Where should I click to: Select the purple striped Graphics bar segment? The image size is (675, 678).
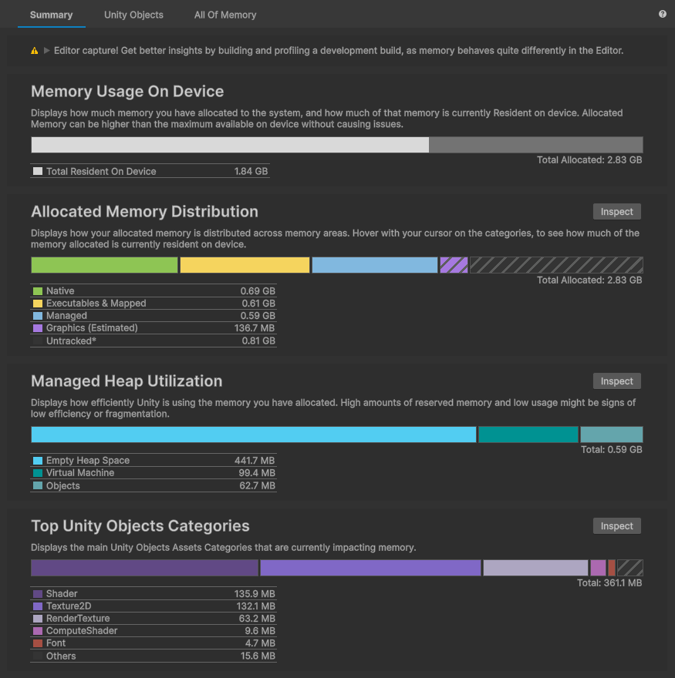click(454, 265)
